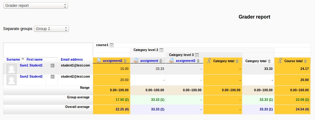Sort by yellow Category total arrows
Viewport: 315px width, 120px height.
click(x=237, y=61)
